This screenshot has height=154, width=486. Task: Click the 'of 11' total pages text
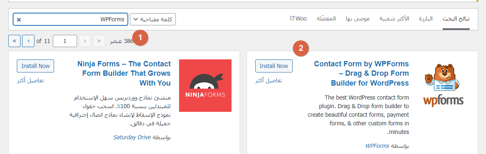click(x=43, y=41)
